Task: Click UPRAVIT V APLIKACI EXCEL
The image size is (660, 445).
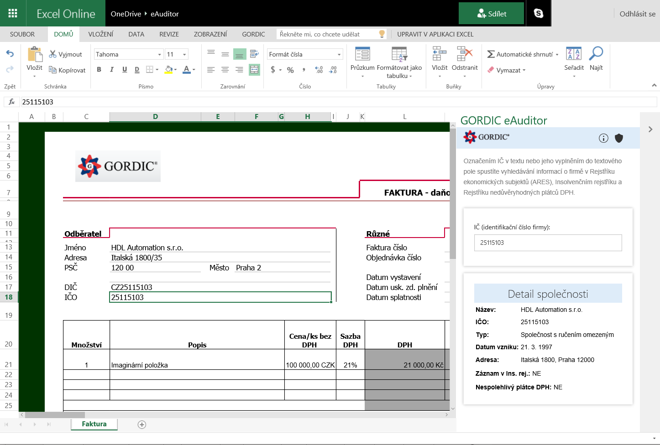Action: pyautogui.click(x=435, y=34)
